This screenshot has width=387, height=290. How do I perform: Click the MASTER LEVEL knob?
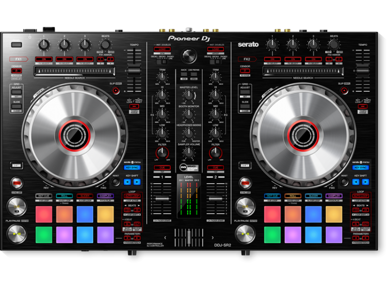click(189, 95)
